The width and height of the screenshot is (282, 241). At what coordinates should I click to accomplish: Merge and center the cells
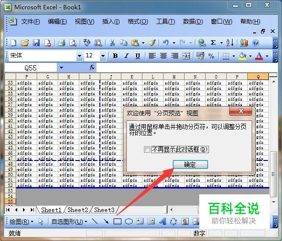click(x=186, y=56)
